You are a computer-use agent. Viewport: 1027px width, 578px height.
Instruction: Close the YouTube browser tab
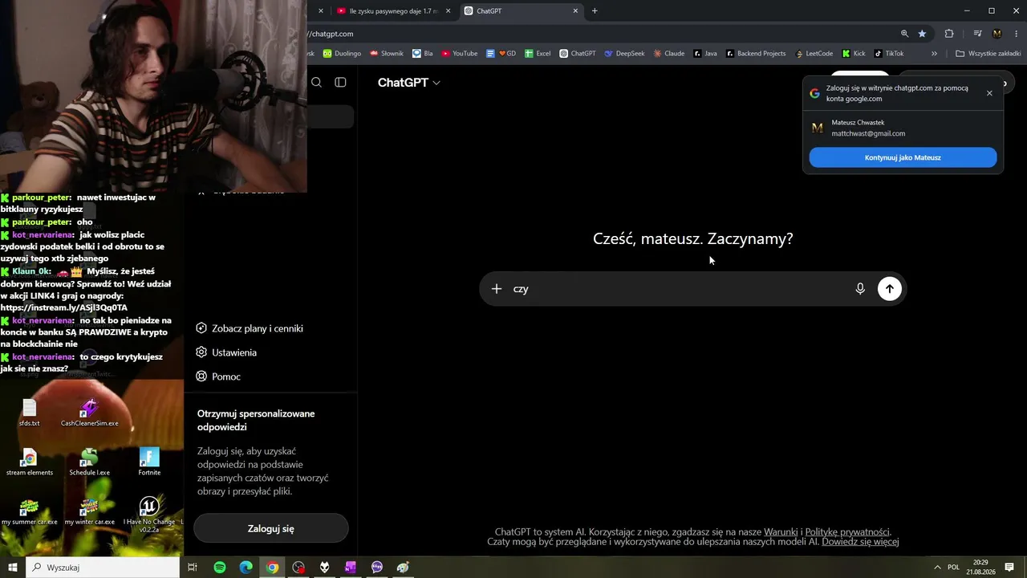448,11
